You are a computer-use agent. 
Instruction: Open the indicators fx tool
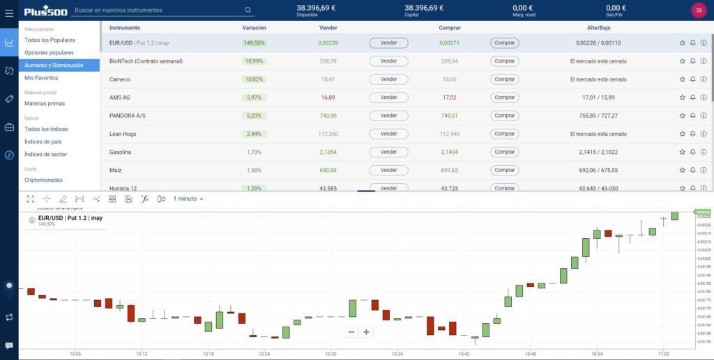(x=145, y=198)
